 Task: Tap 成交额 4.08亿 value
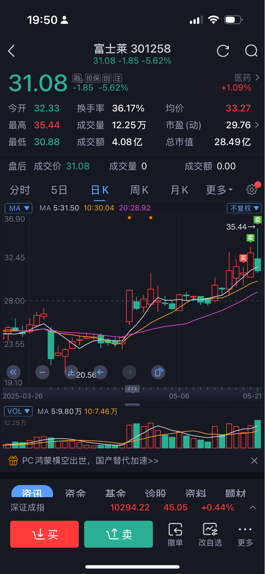pos(127,142)
